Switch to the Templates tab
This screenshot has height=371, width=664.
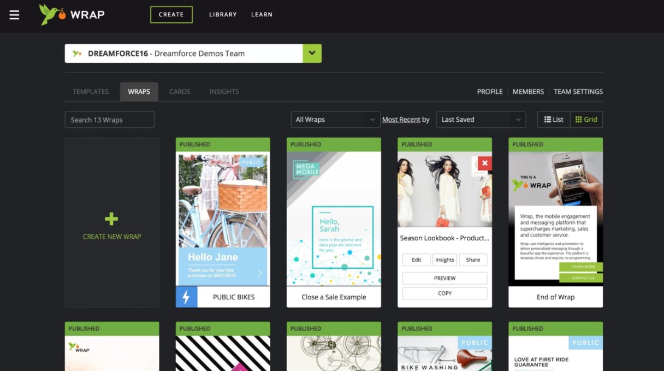[x=91, y=92]
